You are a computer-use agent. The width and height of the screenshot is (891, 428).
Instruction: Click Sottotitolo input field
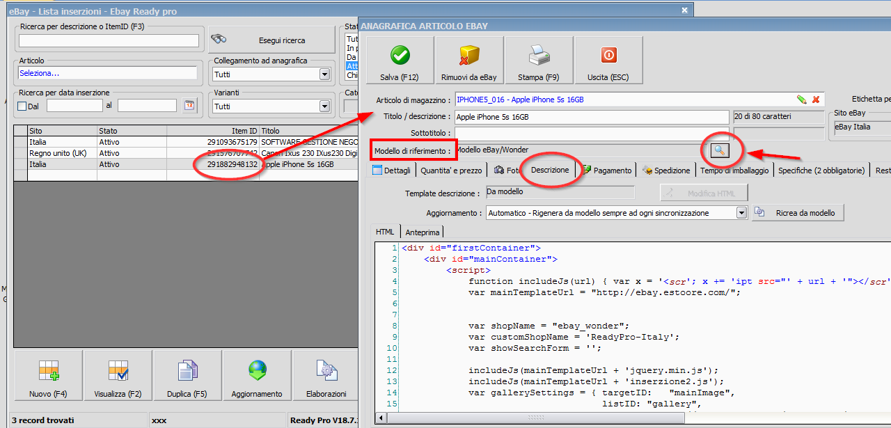(592, 133)
